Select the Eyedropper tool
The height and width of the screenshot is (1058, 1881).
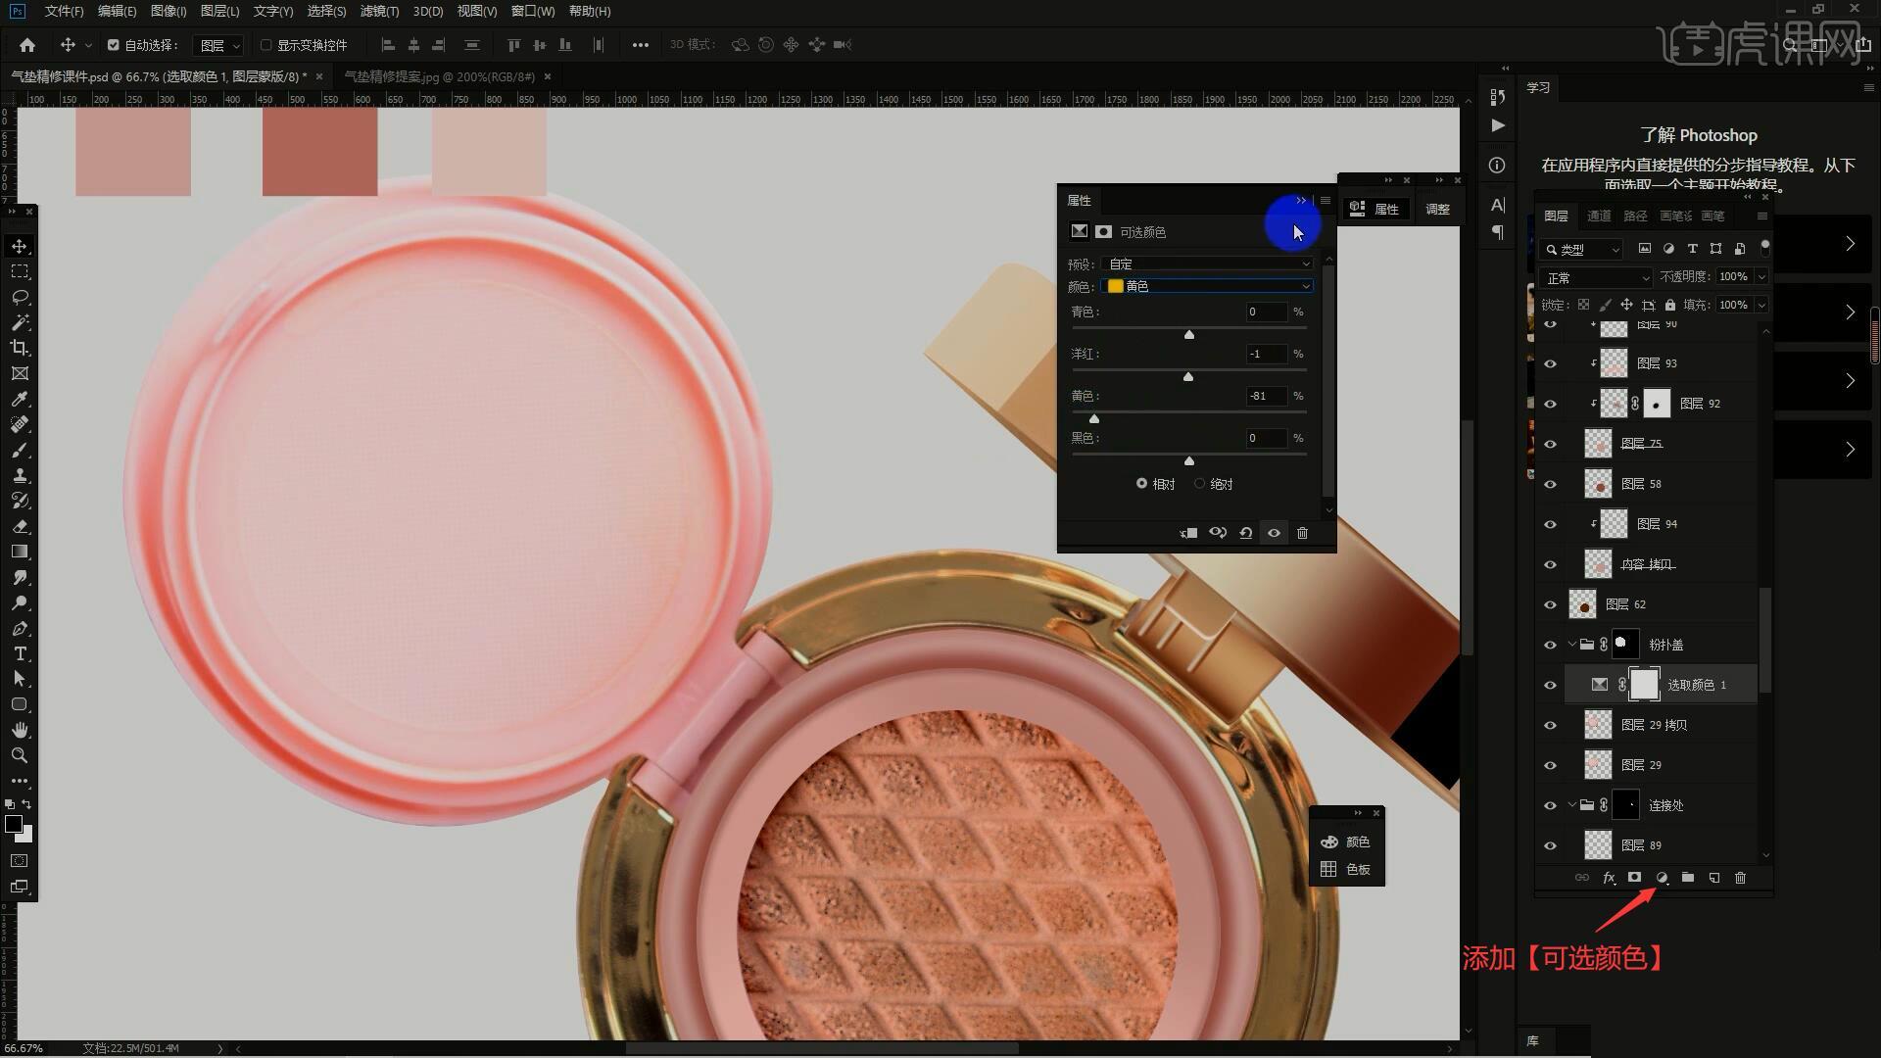20,399
